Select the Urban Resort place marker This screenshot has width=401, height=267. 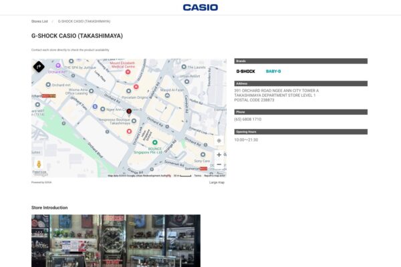186,81
